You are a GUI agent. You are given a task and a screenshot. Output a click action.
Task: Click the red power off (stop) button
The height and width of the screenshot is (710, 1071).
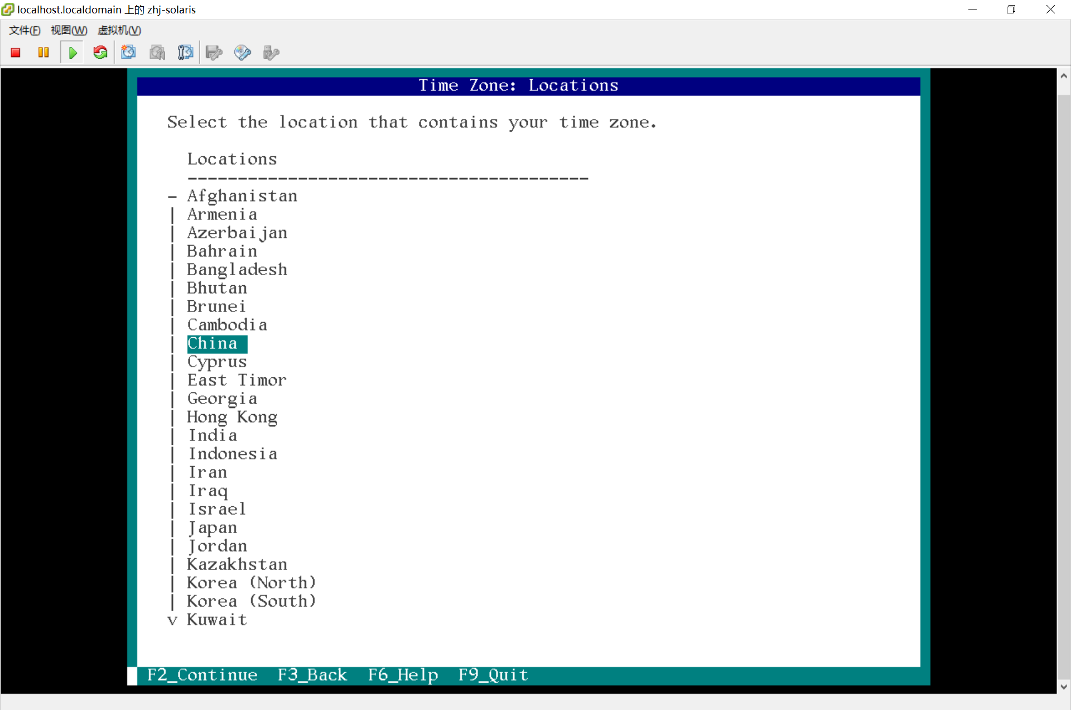tap(16, 52)
